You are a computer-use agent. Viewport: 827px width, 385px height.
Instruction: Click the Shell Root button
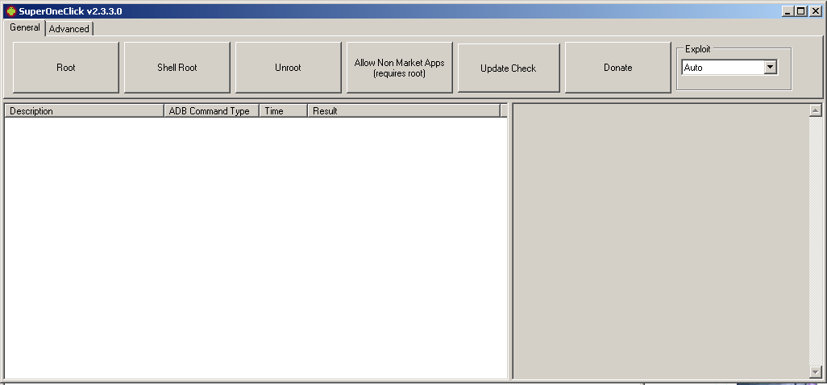click(x=177, y=68)
